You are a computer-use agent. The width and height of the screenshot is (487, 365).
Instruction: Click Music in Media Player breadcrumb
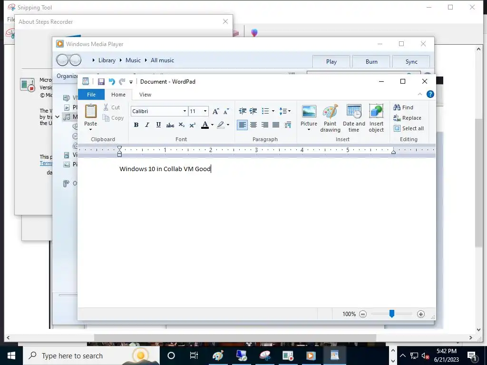133,60
